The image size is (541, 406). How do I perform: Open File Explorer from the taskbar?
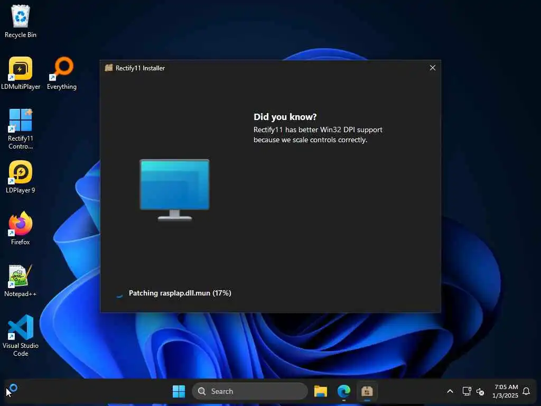tap(321, 391)
